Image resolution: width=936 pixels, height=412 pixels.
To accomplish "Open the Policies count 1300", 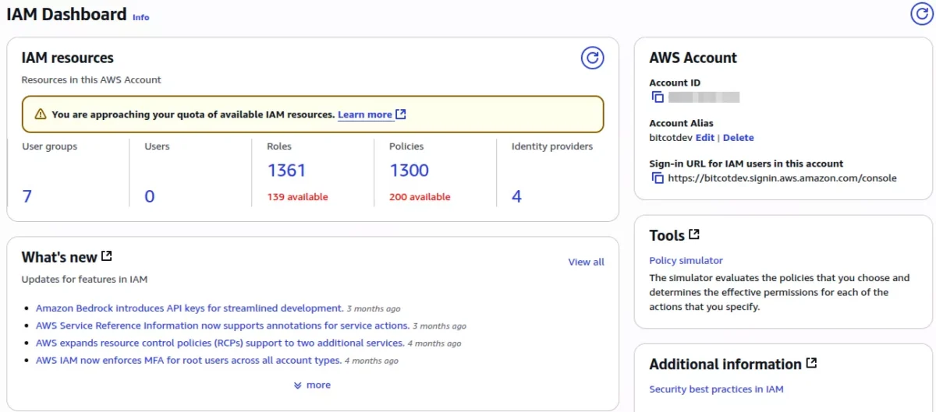I will (x=409, y=171).
